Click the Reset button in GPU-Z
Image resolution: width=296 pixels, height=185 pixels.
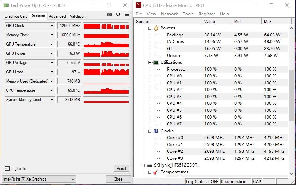(121, 169)
